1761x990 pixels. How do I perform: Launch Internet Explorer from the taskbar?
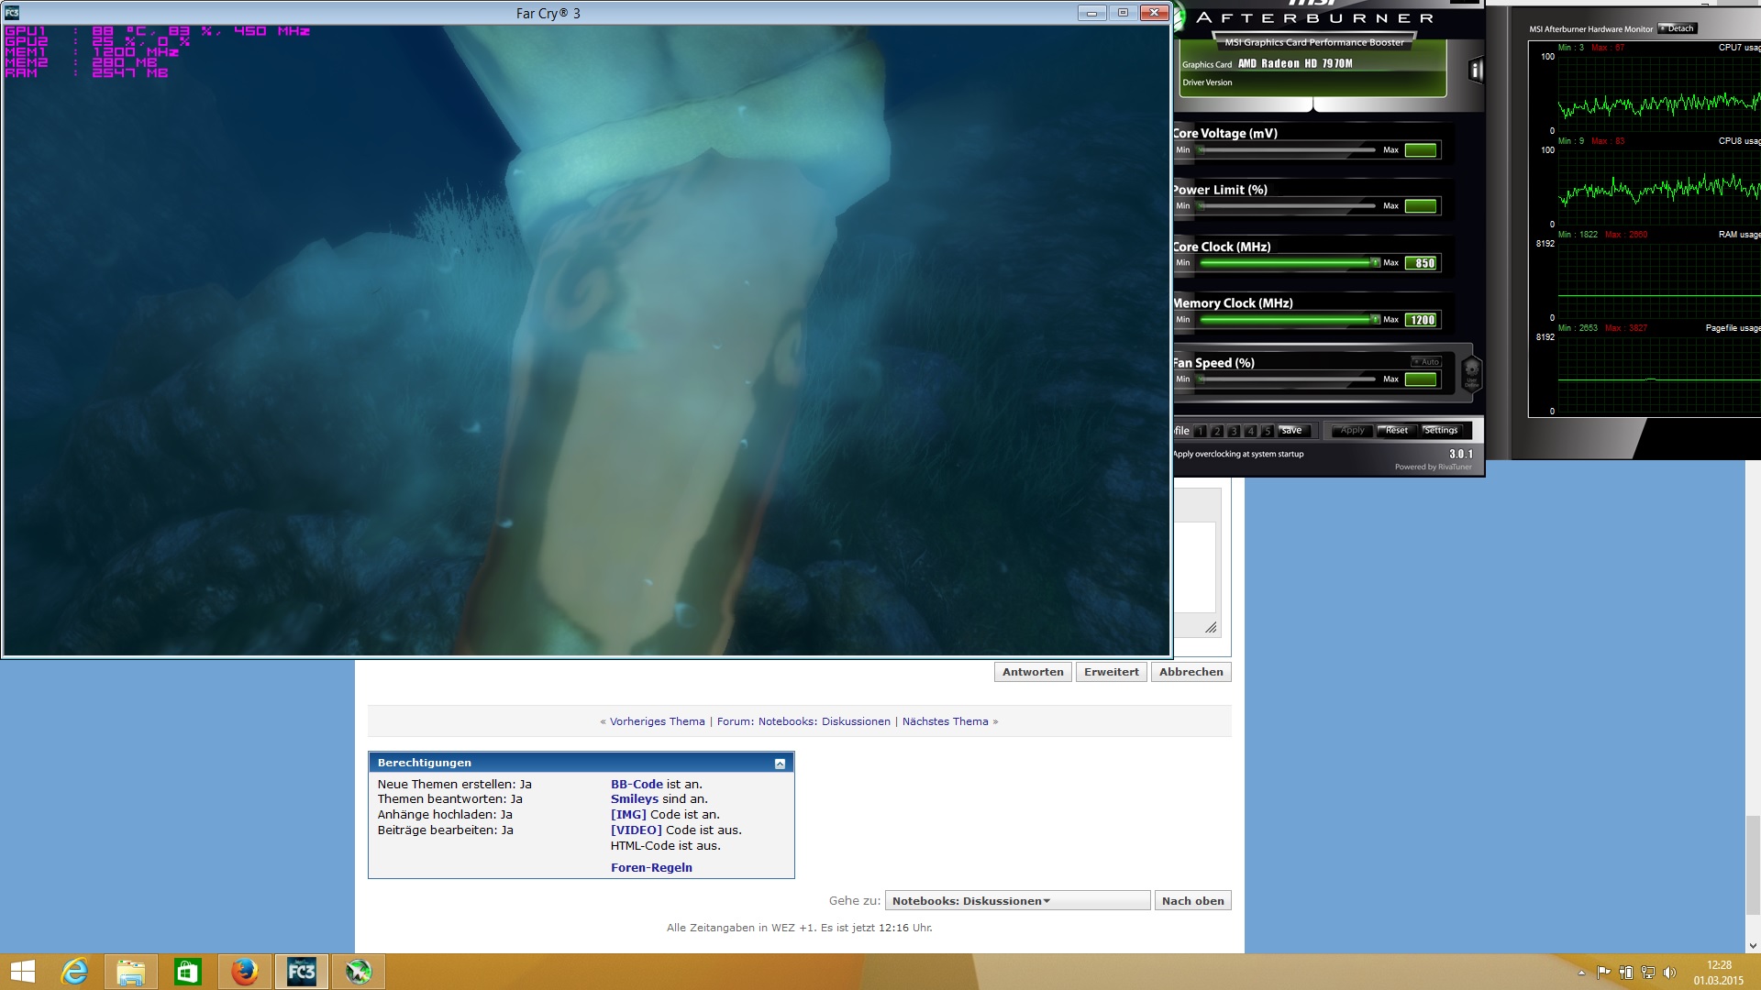pyautogui.click(x=74, y=972)
